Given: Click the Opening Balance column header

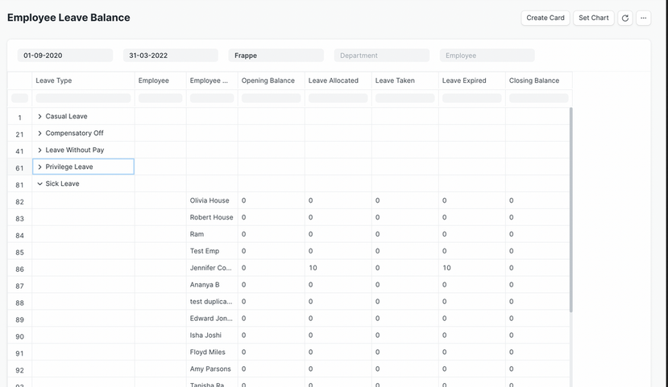Looking at the screenshot, I should (271, 80).
